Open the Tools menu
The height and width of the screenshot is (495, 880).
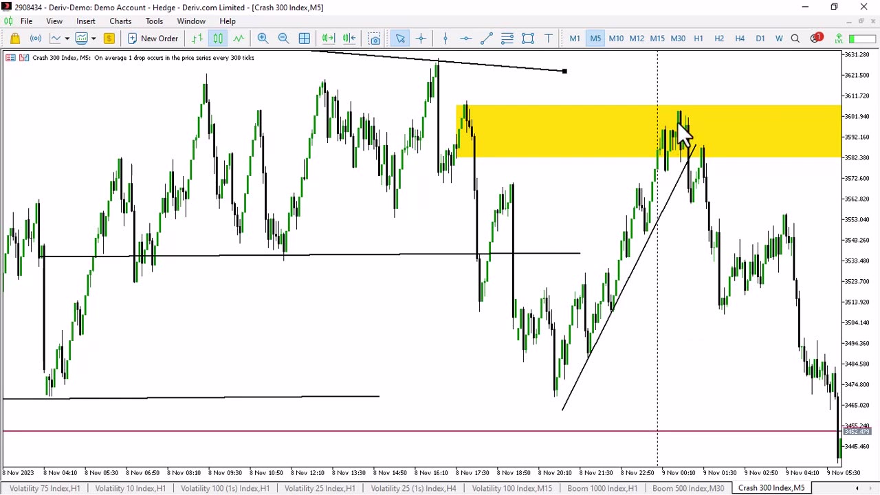tap(154, 21)
